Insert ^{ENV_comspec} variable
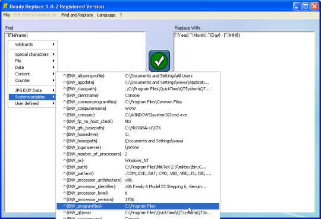This screenshot has width=321, height=219. [x=138, y=115]
